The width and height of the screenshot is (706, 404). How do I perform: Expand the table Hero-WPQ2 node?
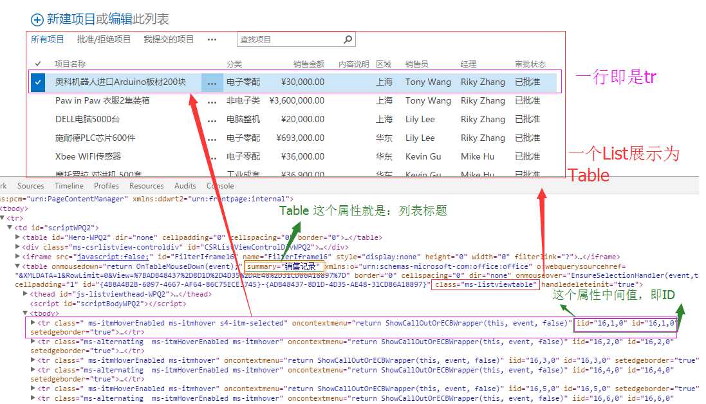pyautogui.click(x=17, y=237)
